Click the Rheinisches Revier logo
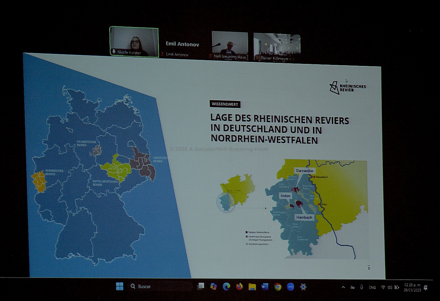This screenshot has height=301, width=440. coord(348,88)
